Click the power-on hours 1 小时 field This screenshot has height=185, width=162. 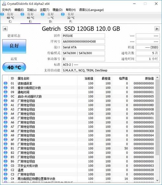point(148,59)
